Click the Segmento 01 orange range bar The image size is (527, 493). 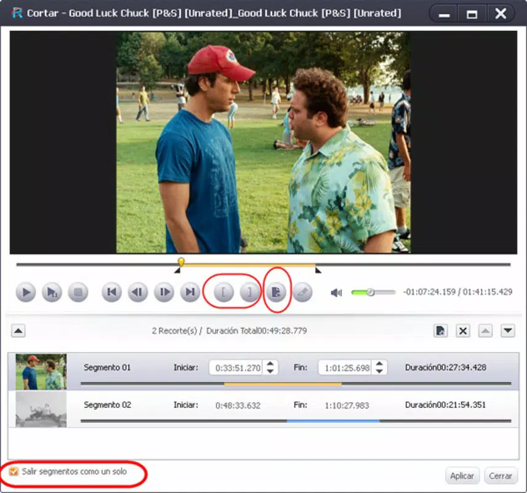[283, 384]
